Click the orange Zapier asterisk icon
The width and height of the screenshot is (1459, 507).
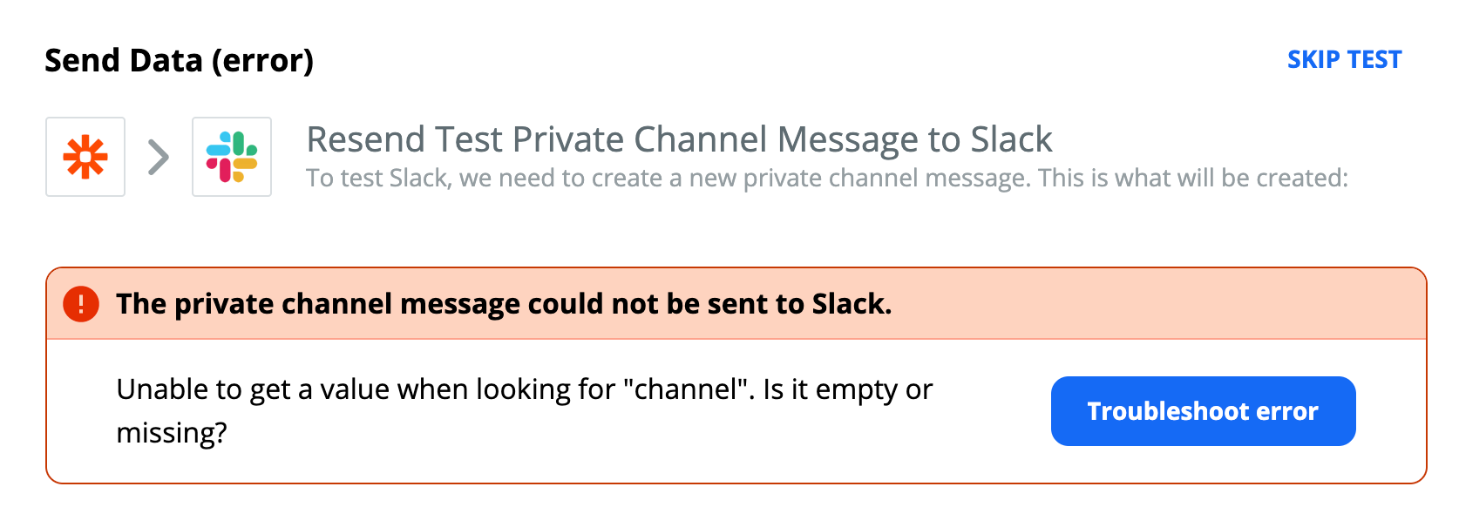[x=85, y=157]
